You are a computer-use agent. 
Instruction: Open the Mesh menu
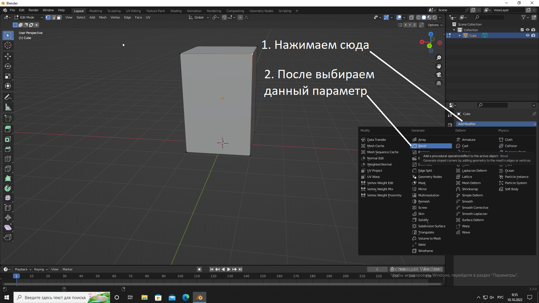point(103,17)
